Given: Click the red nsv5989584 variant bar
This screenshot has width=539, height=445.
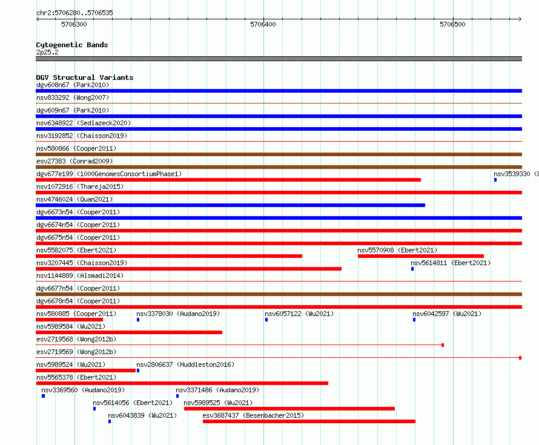Looking at the screenshot, I should pos(129,332).
